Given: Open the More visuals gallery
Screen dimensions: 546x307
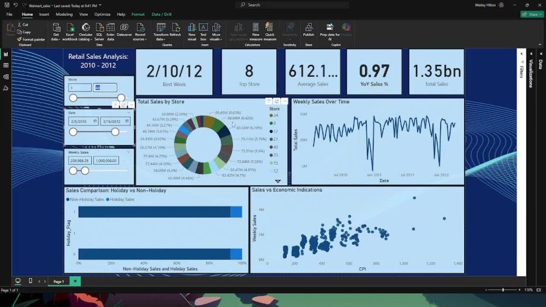Looking at the screenshot, I should coord(216,32).
